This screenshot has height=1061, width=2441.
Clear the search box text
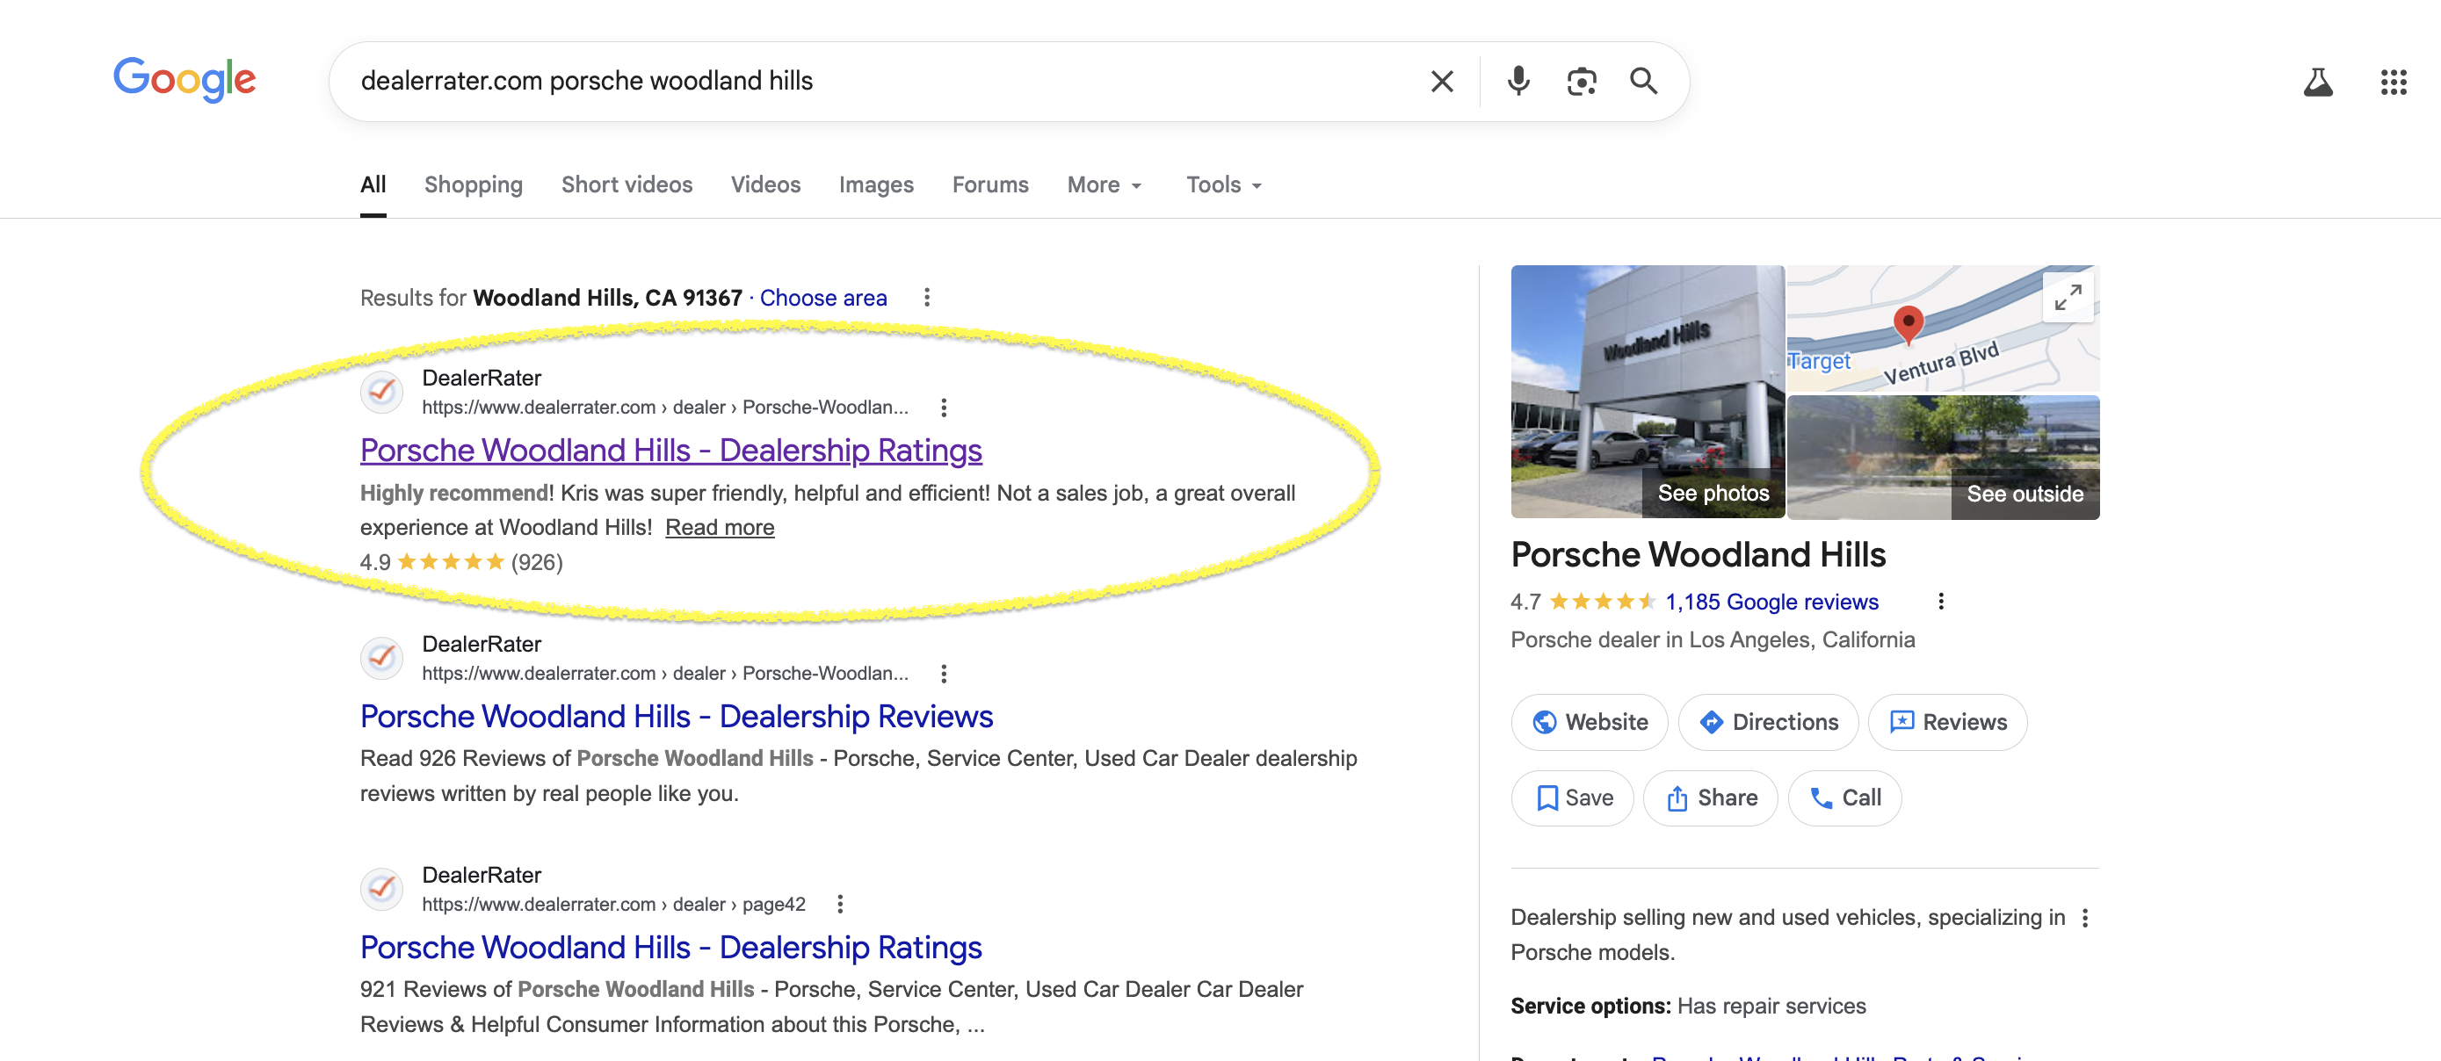[1441, 82]
